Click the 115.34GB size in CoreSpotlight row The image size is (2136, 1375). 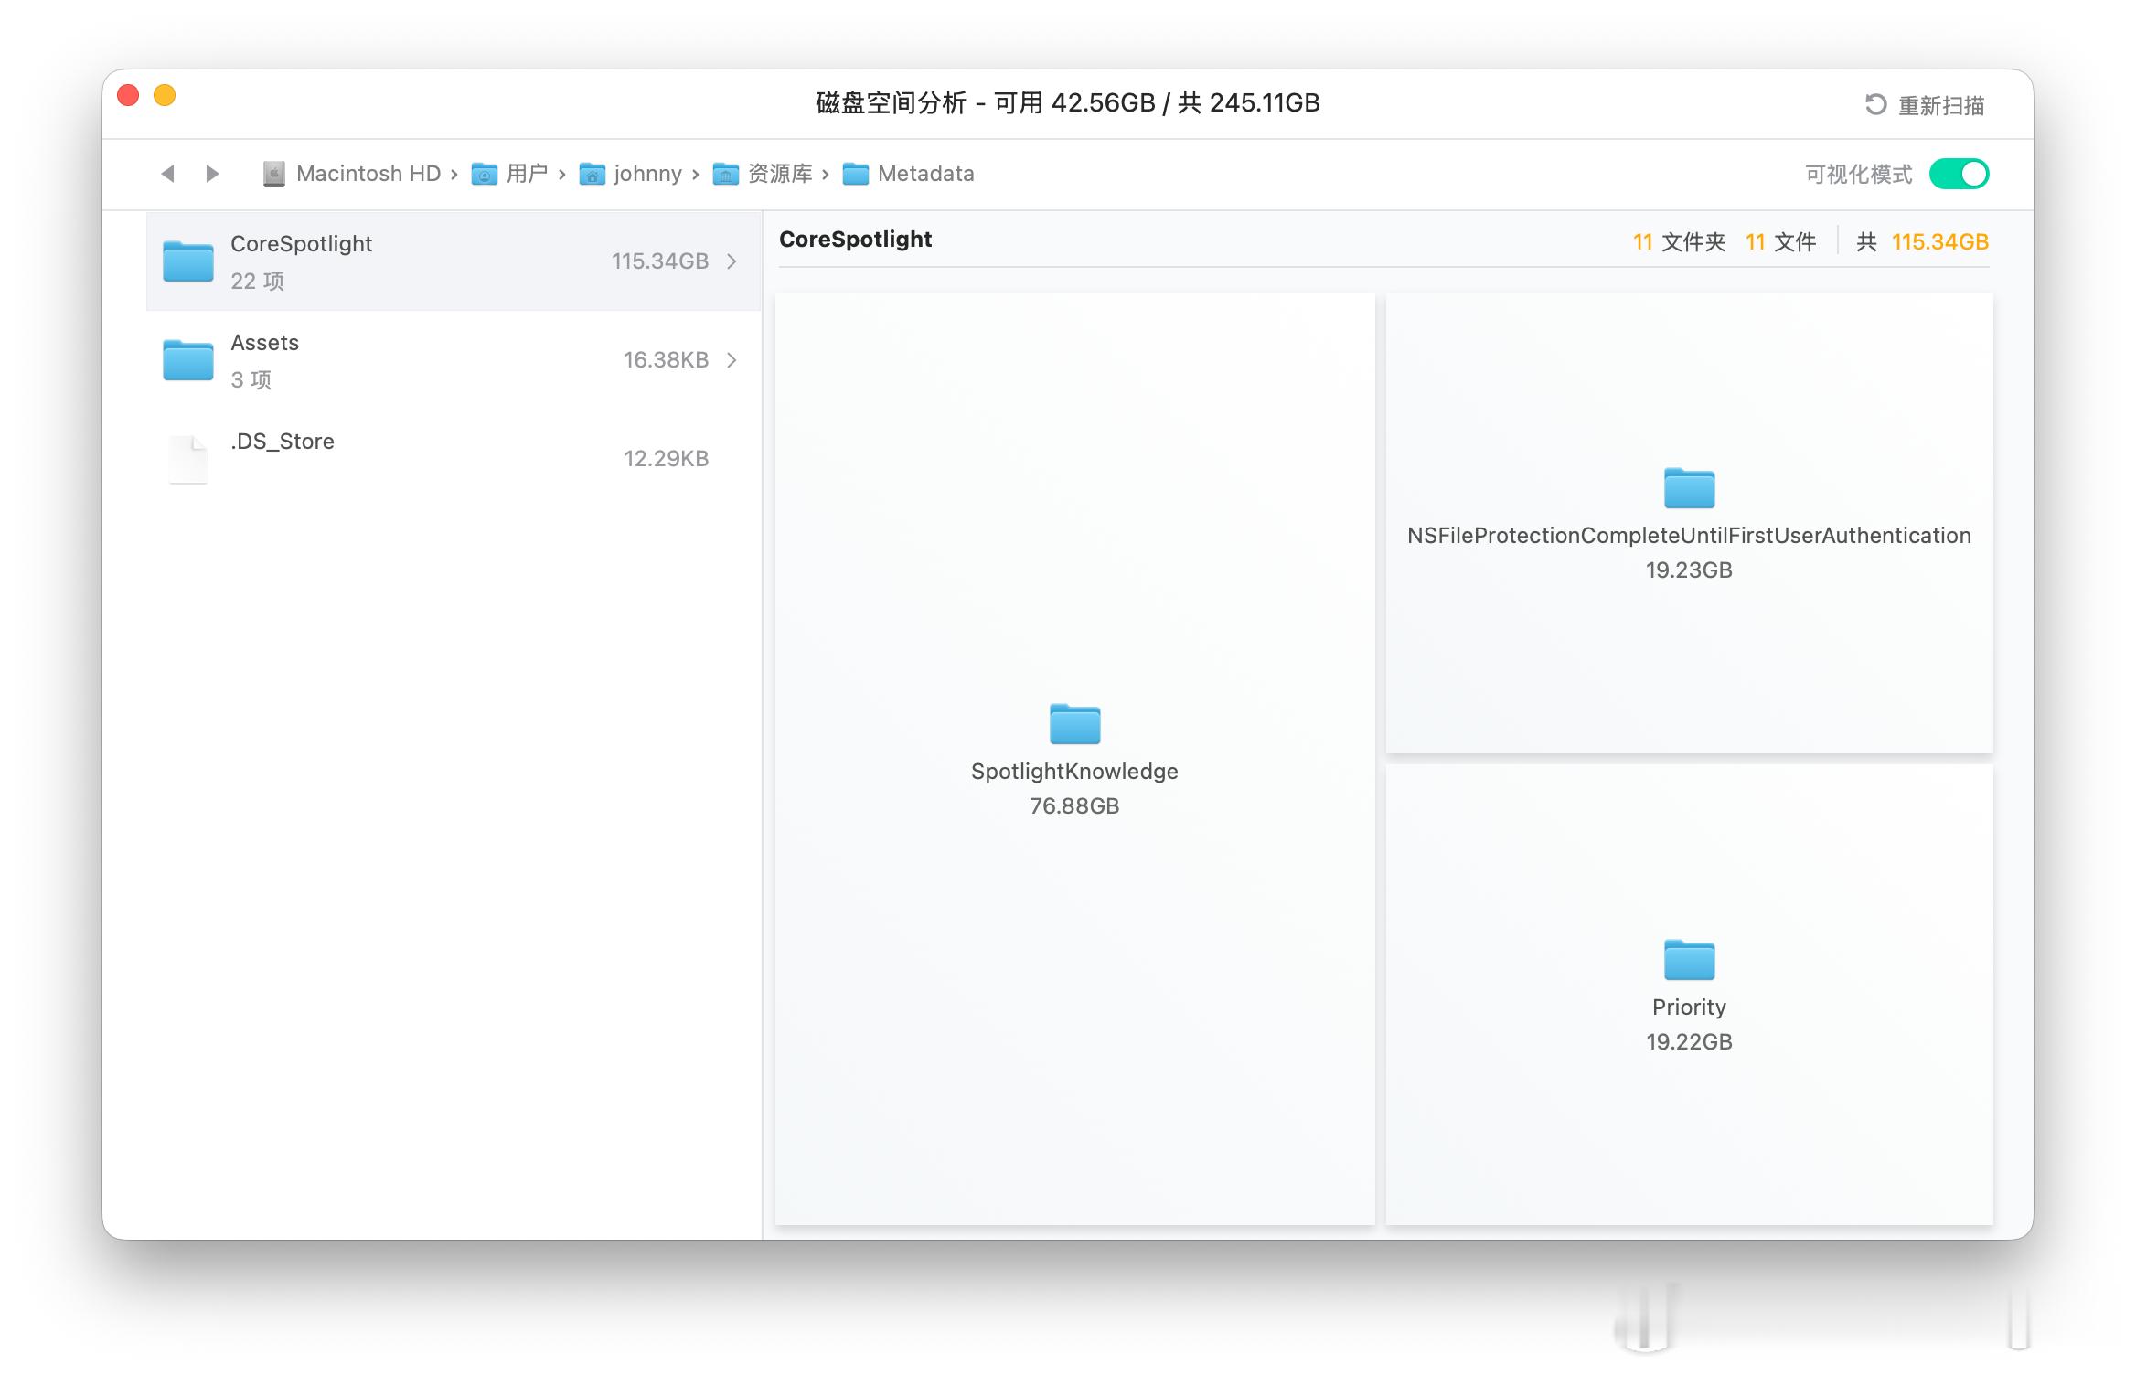[x=660, y=261]
